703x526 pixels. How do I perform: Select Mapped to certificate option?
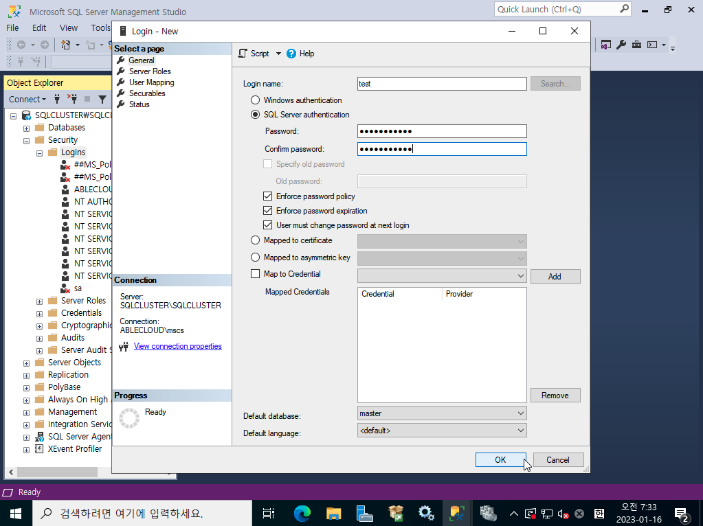coord(255,240)
